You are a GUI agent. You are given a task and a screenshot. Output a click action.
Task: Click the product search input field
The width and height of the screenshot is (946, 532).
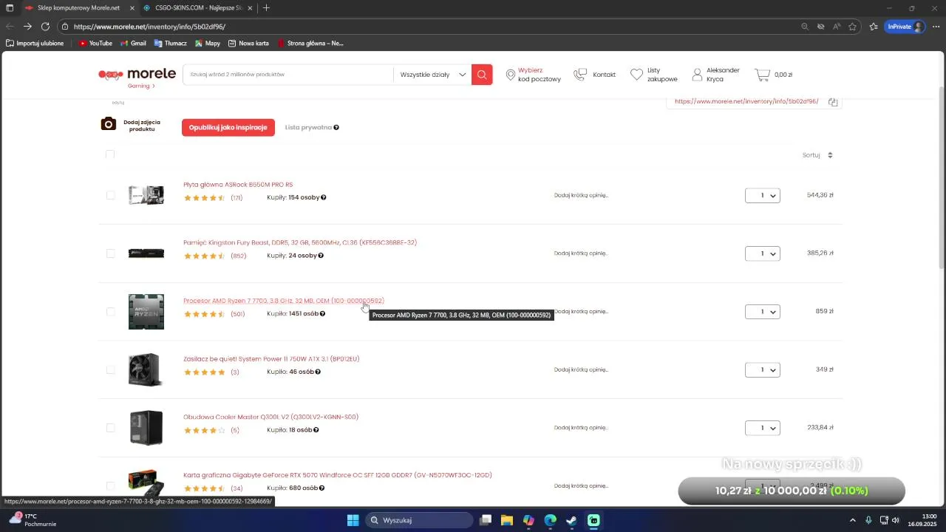tap(288, 75)
